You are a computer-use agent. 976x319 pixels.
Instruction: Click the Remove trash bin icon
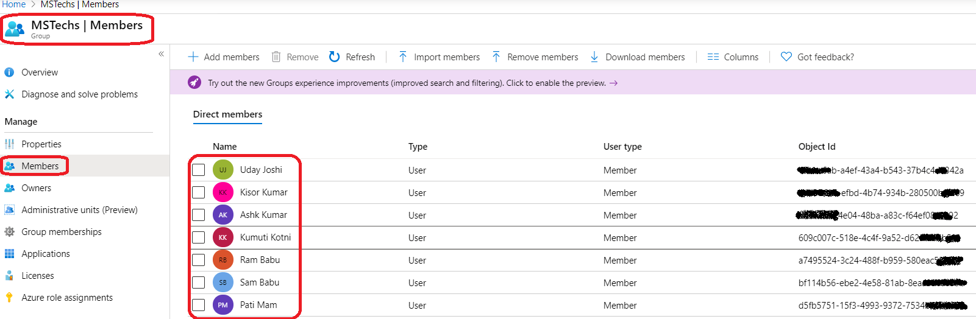276,57
